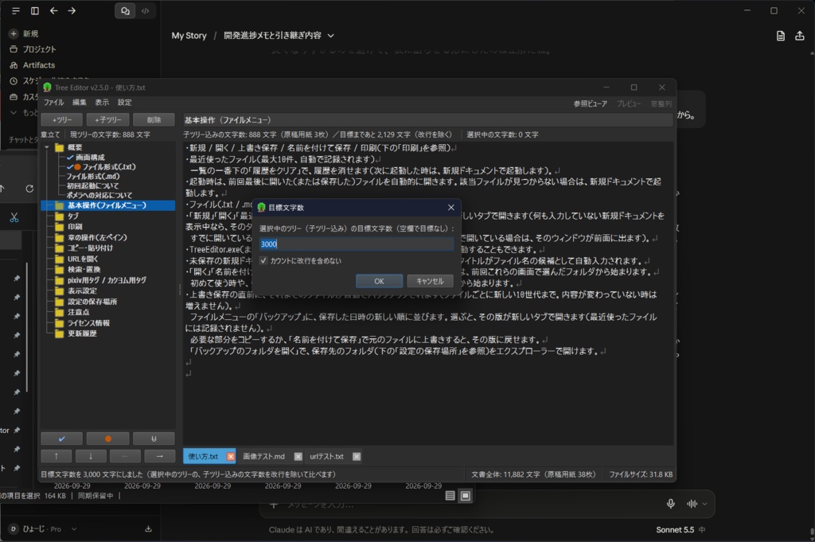Collapse the 概要 tree node
This screenshot has height=542, width=815.
click(47, 147)
